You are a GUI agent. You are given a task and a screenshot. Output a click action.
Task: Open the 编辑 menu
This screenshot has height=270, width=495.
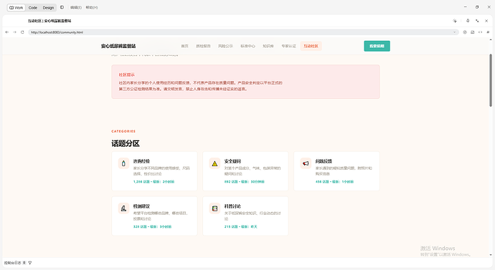click(76, 8)
